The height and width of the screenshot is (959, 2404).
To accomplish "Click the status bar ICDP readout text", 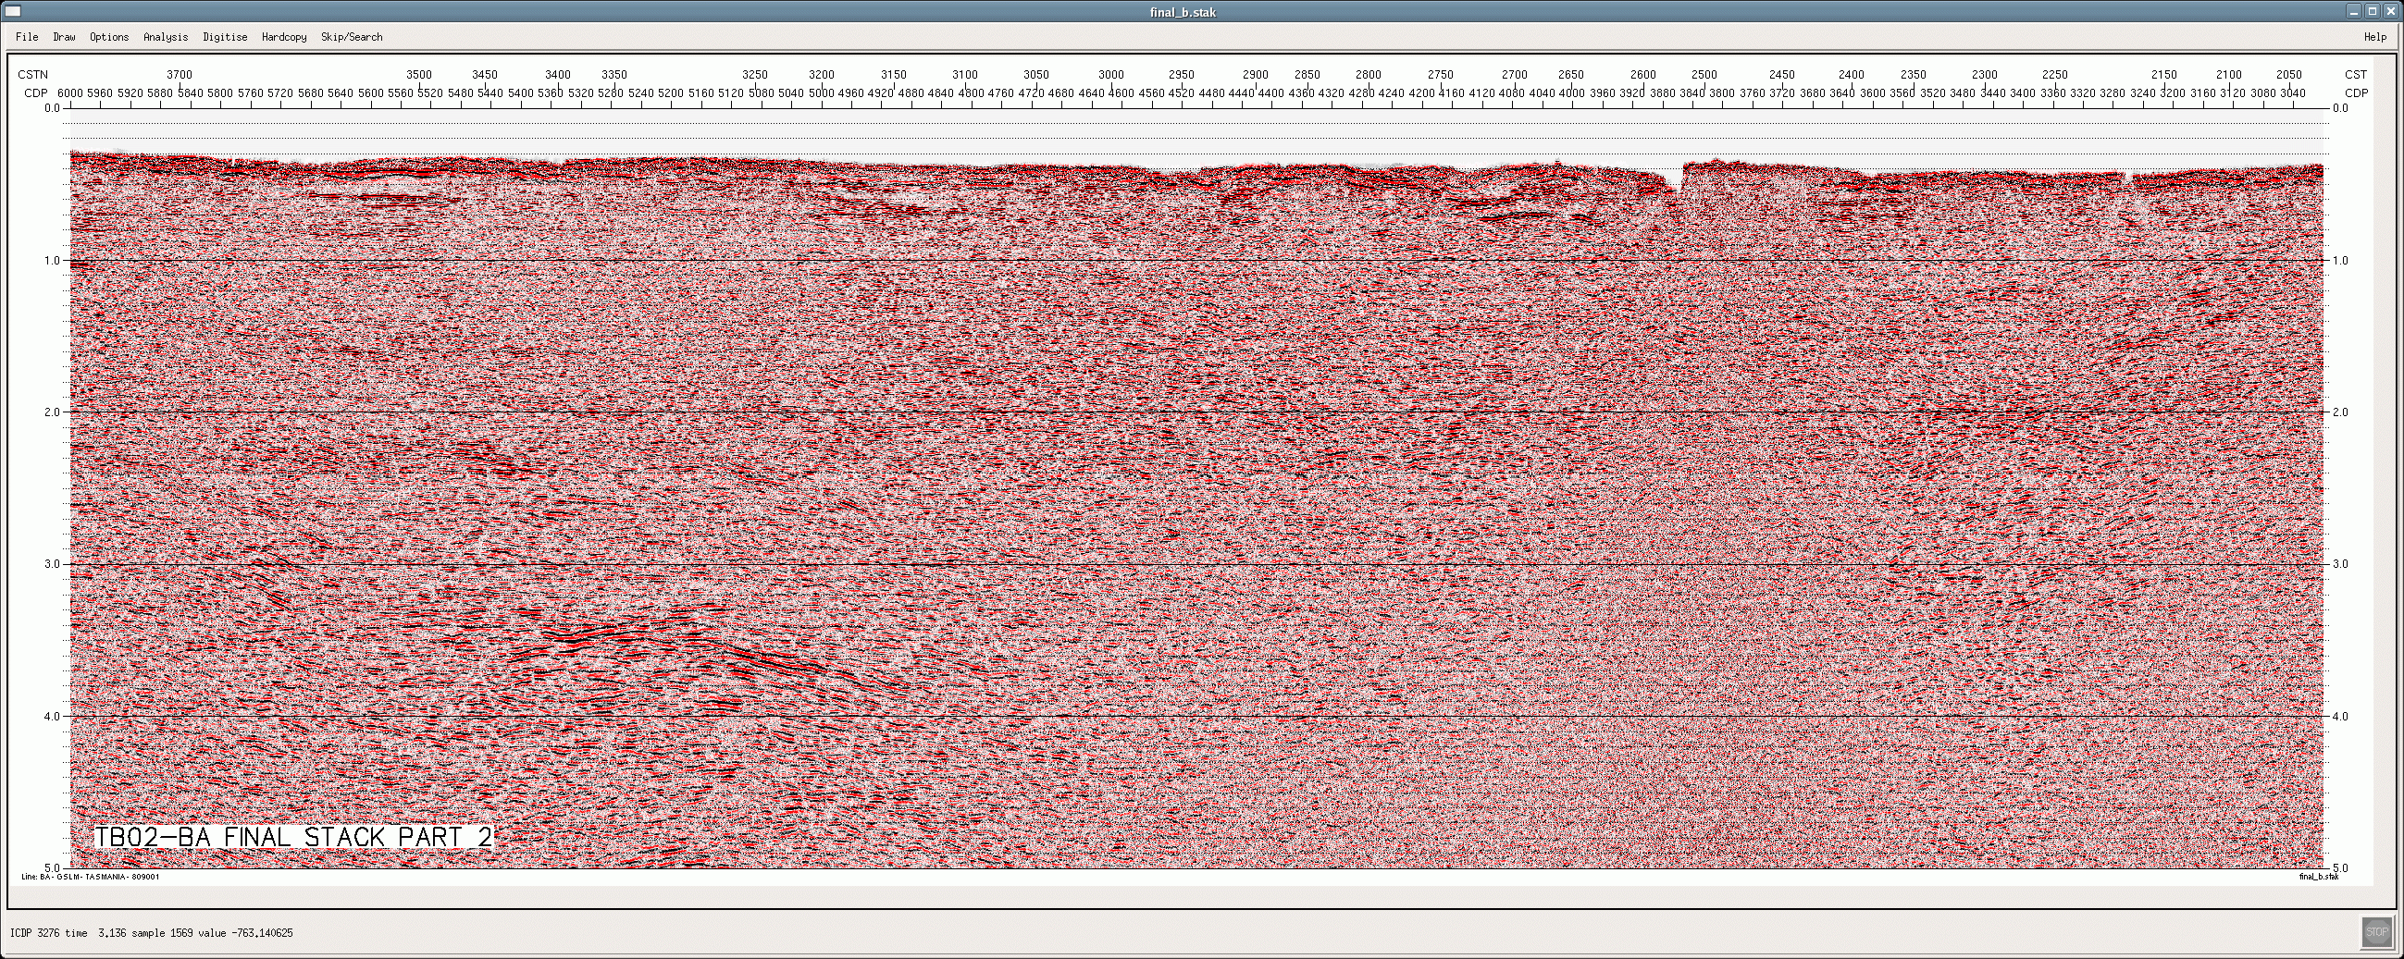I will click(x=151, y=933).
